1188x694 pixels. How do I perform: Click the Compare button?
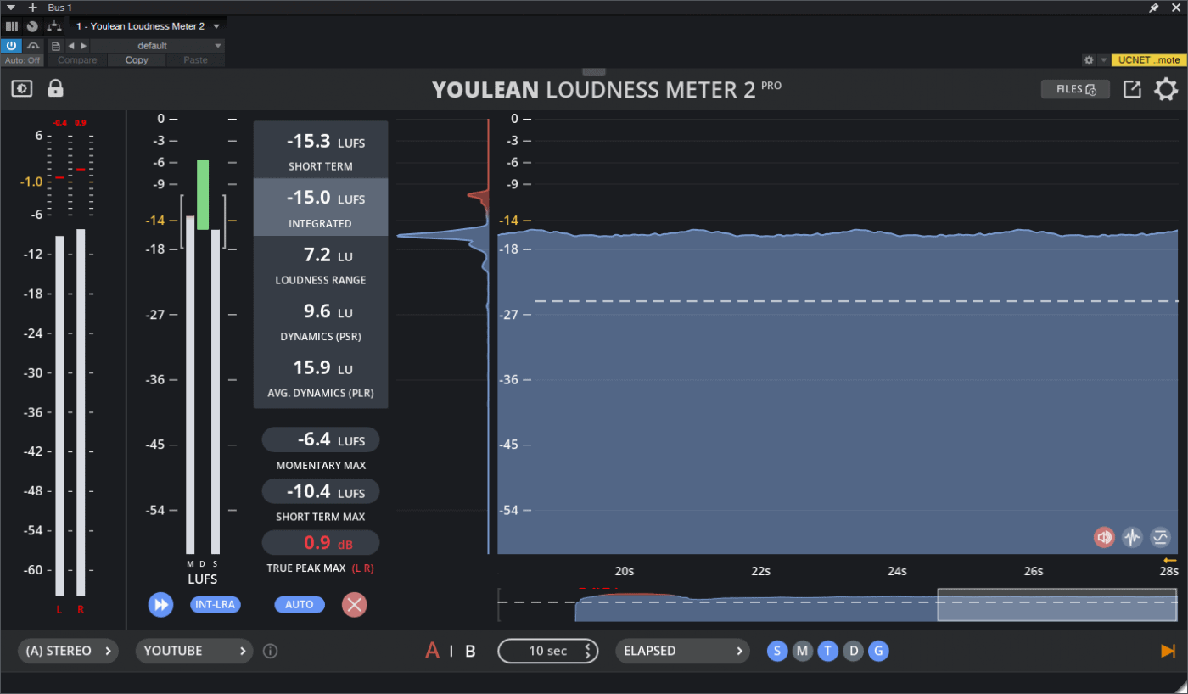pyautogui.click(x=77, y=60)
